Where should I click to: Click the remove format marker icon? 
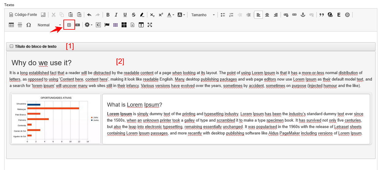coord(142,15)
